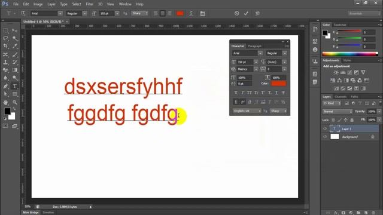
Task: Select the Move tool
Action: tap(14, 30)
